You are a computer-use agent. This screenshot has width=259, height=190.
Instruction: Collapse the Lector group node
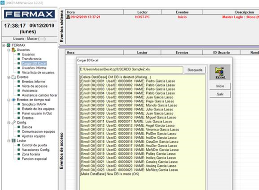pyautogui.click(x=9, y=141)
